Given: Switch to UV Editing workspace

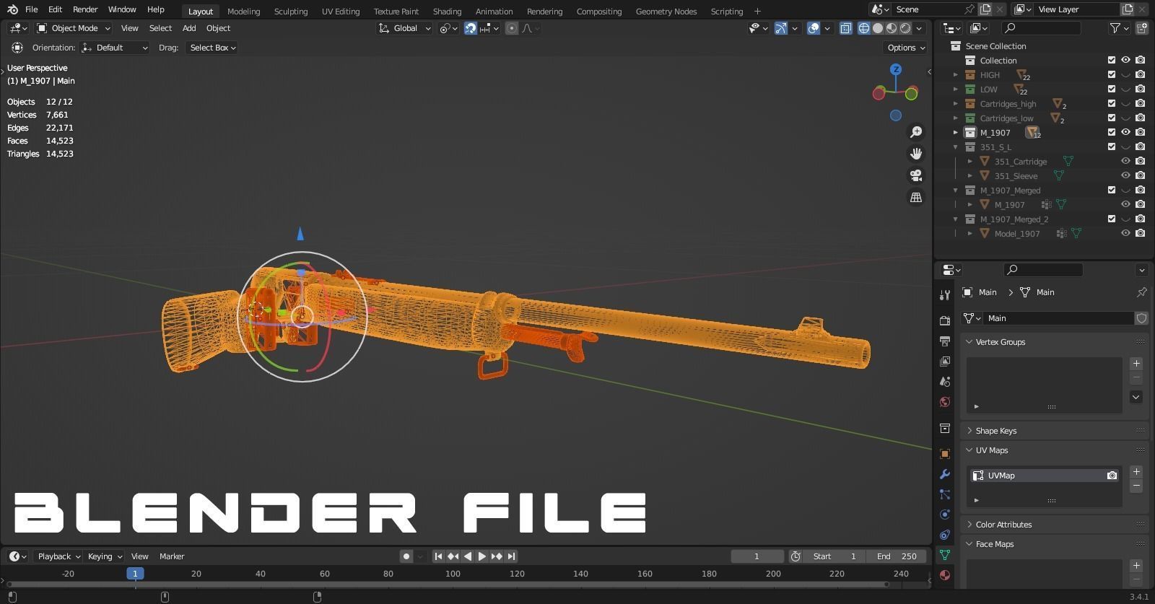Looking at the screenshot, I should tap(341, 11).
